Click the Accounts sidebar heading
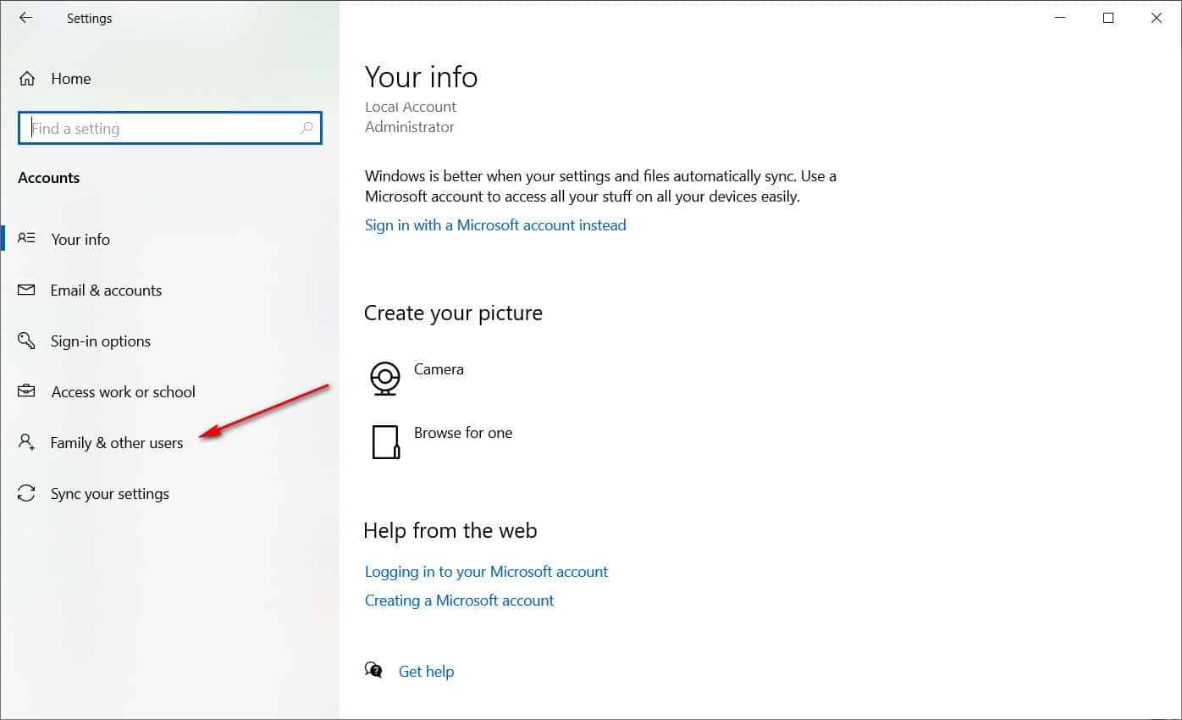This screenshot has width=1182, height=720. 49,178
